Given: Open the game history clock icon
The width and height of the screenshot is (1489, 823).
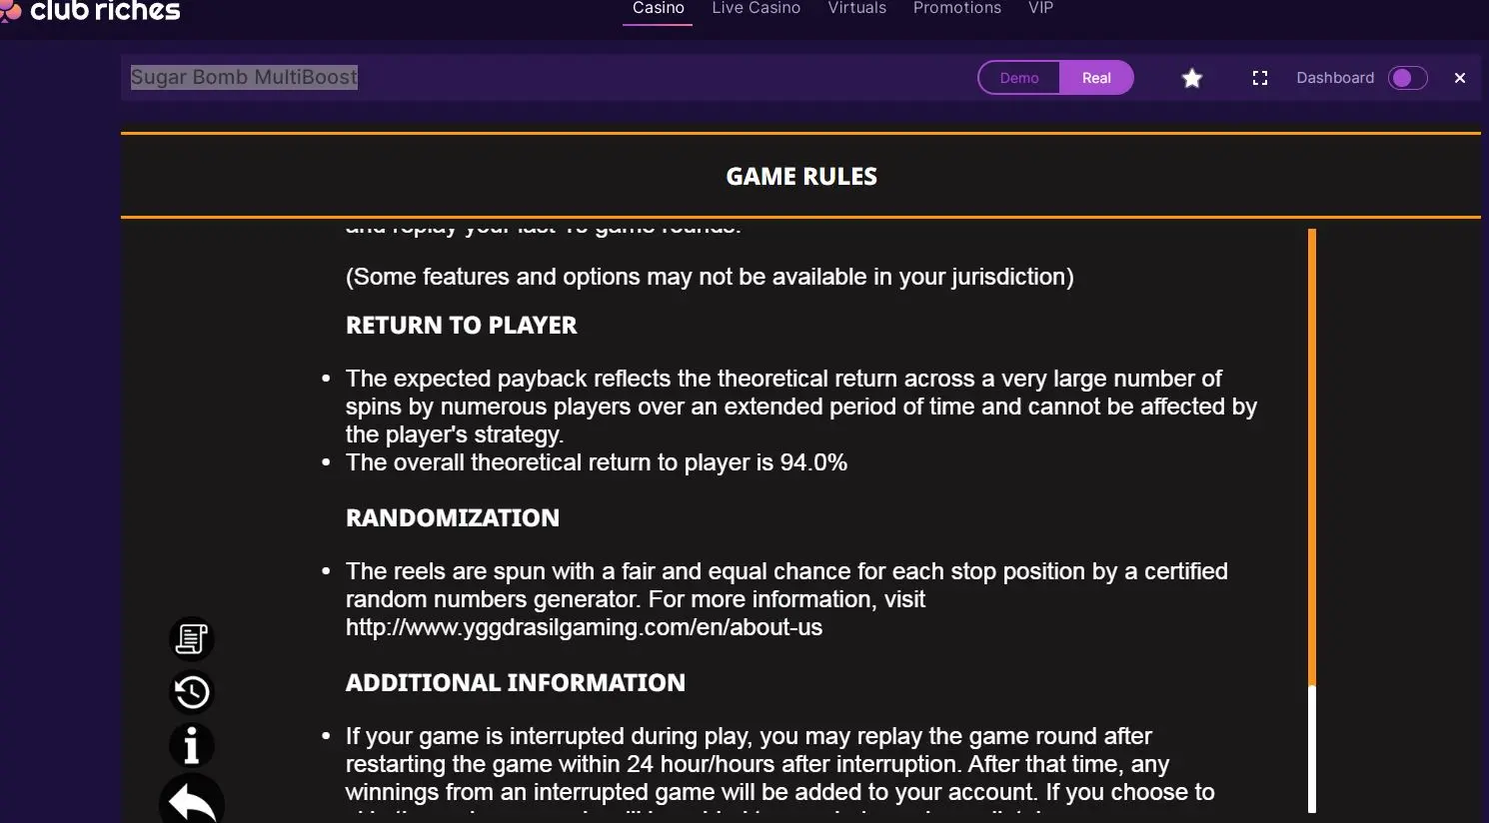Looking at the screenshot, I should (x=191, y=691).
